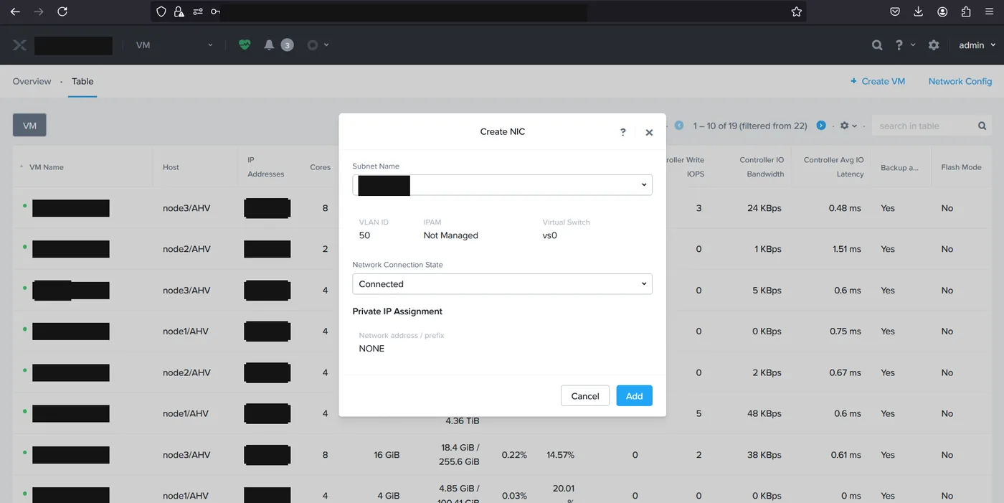Image resolution: width=1004 pixels, height=503 pixels.
Task: Open the Pocket save icon
Action: 895,11
